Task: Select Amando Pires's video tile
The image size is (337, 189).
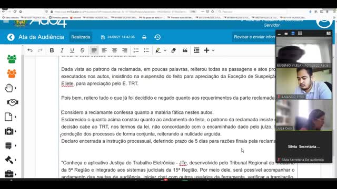Action: pyautogui.click(x=304, y=83)
